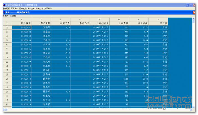Click the horizontal scrollbar left arrow

4,109
